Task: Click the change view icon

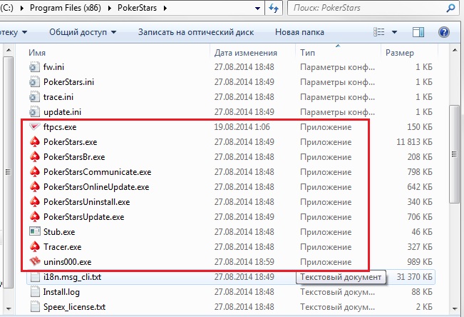Action: [378, 31]
